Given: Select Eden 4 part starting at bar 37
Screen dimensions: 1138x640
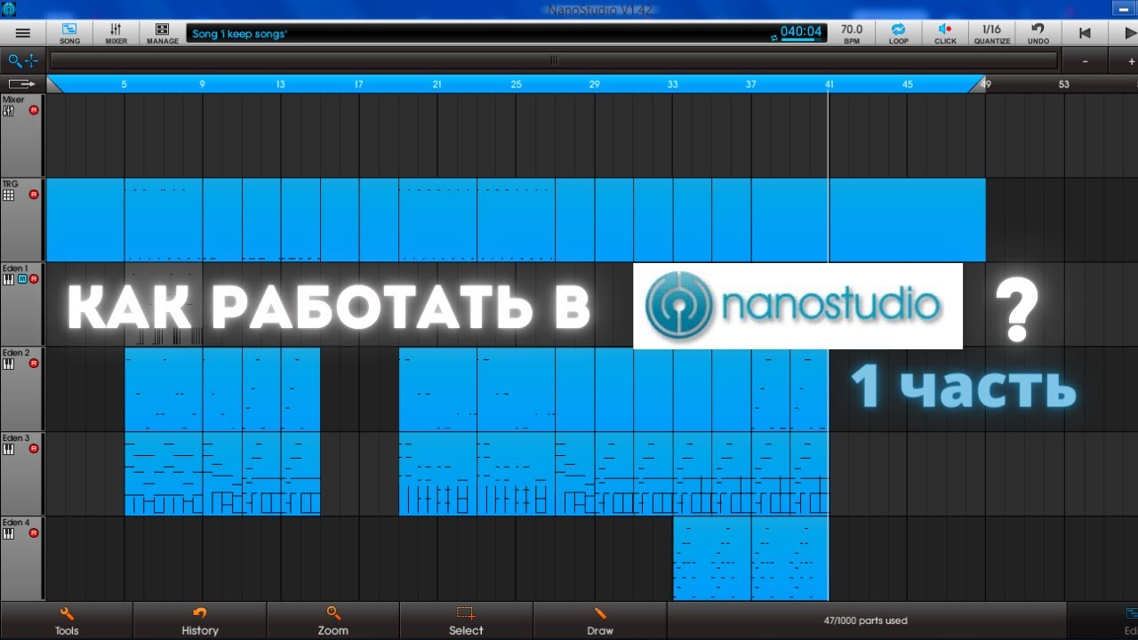Looking at the screenshot, I should tap(789, 558).
